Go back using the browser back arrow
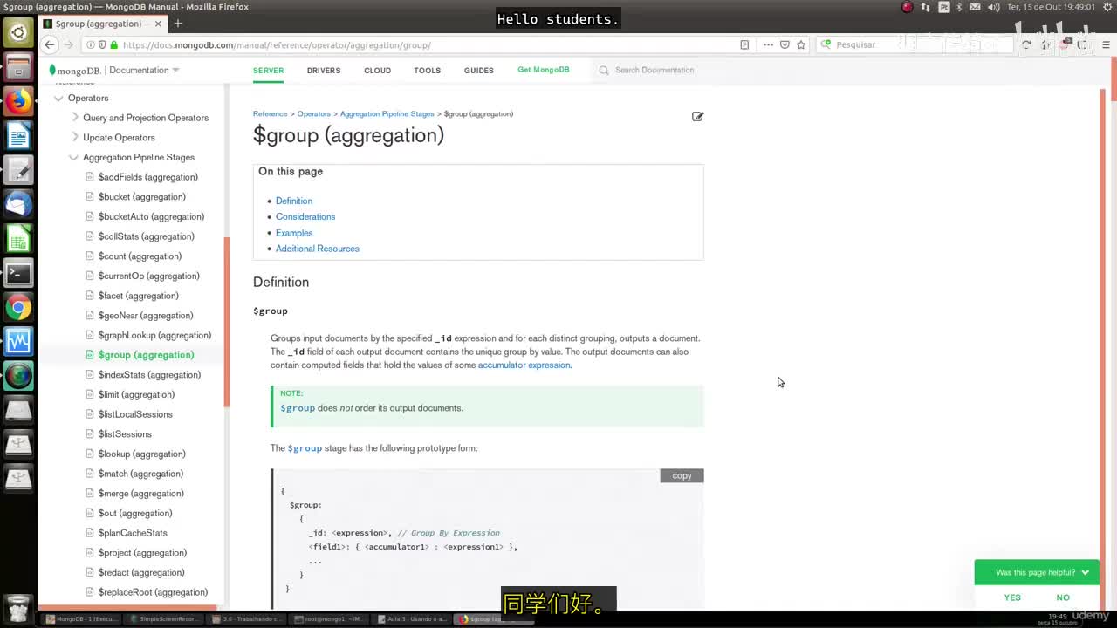This screenshot has width=1117, height=628. click(x=50, y=44)
